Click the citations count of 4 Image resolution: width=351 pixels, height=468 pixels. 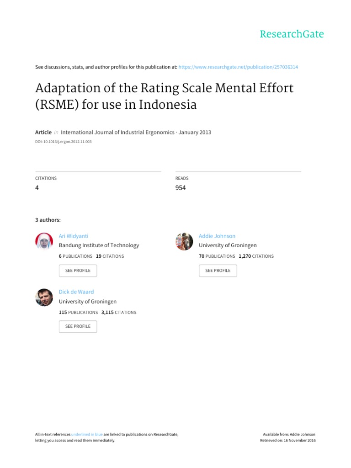pos(37,188)
